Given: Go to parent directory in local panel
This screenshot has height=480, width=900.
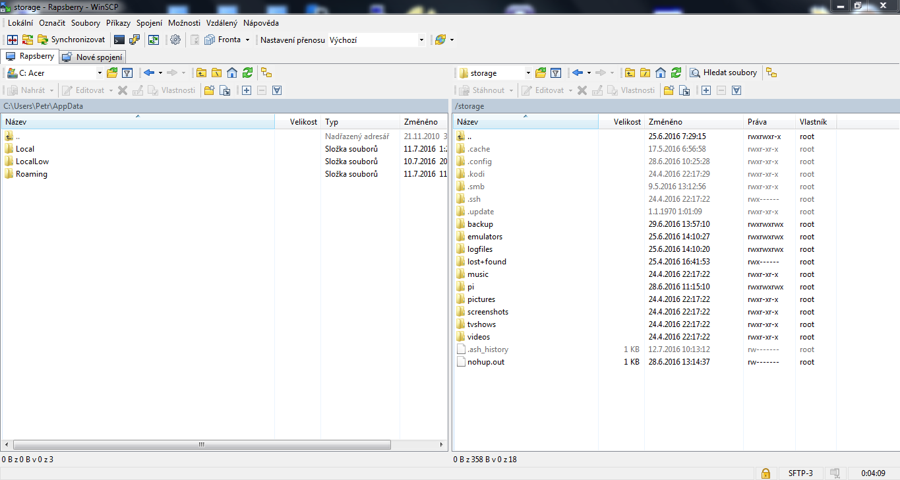Looking at the screenshot, I should pyautogui.click(x=201, y=73).
